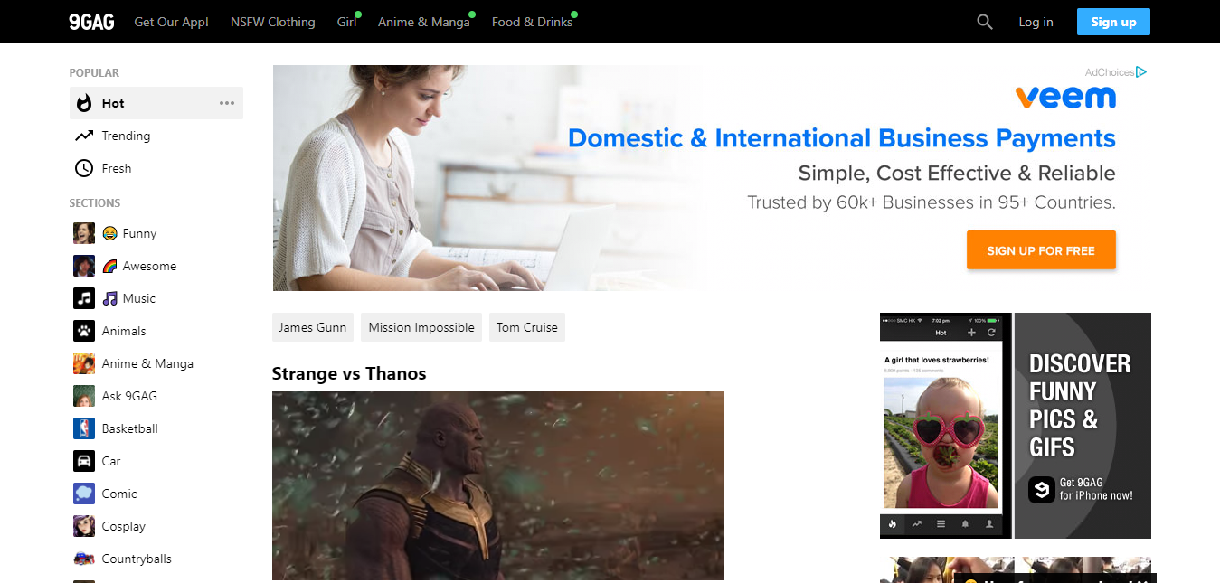Viewport: 1220px width, 583px height.
Task: Click the Discover Funny Pics & GIFs banner
Action: pos(1016,426)
